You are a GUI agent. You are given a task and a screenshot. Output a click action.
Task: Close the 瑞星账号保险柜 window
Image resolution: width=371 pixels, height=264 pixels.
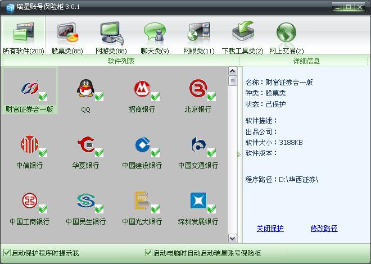(x=360, y=7)
